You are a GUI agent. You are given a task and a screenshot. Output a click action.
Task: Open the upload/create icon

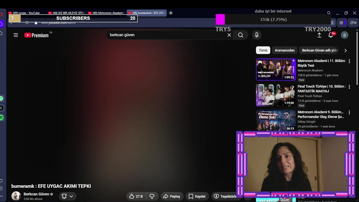(x=319, y=35)
